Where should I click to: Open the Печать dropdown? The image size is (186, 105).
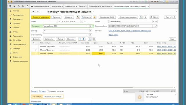[x=86, y=17]
